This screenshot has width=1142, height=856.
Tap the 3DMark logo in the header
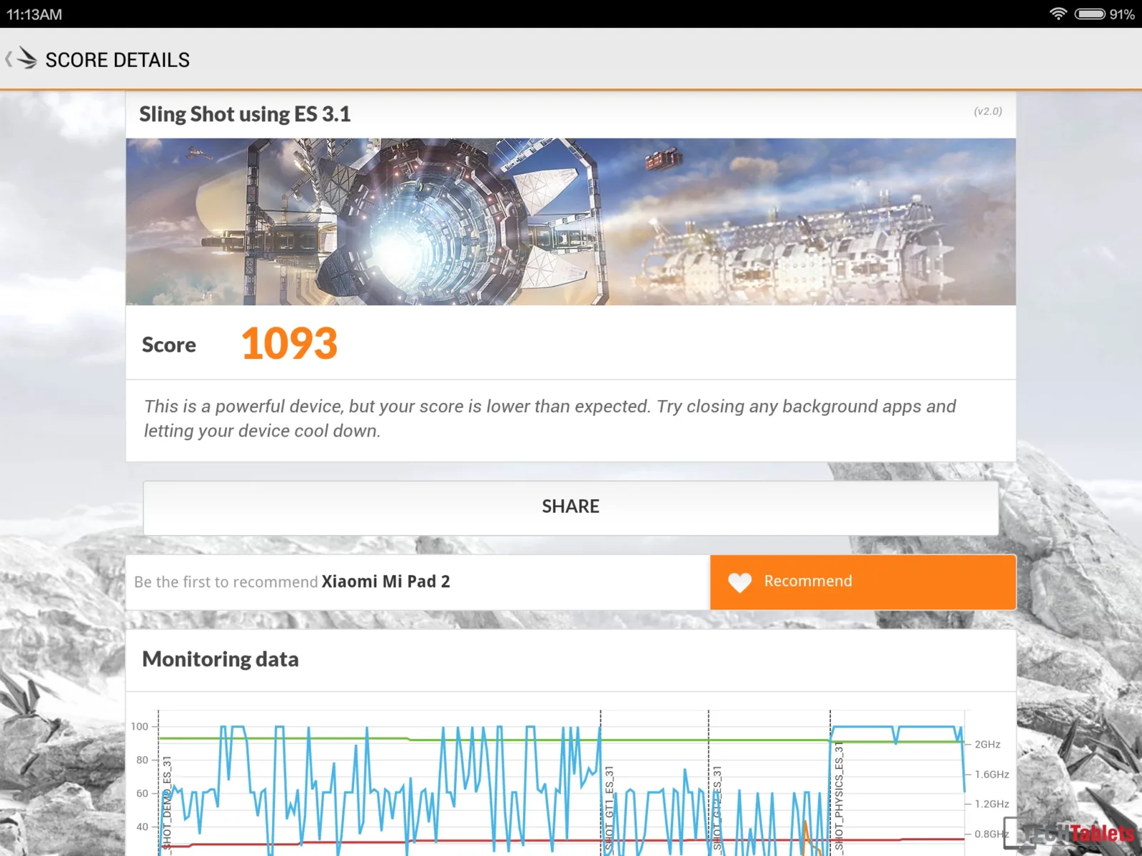(x=26, y=58)
